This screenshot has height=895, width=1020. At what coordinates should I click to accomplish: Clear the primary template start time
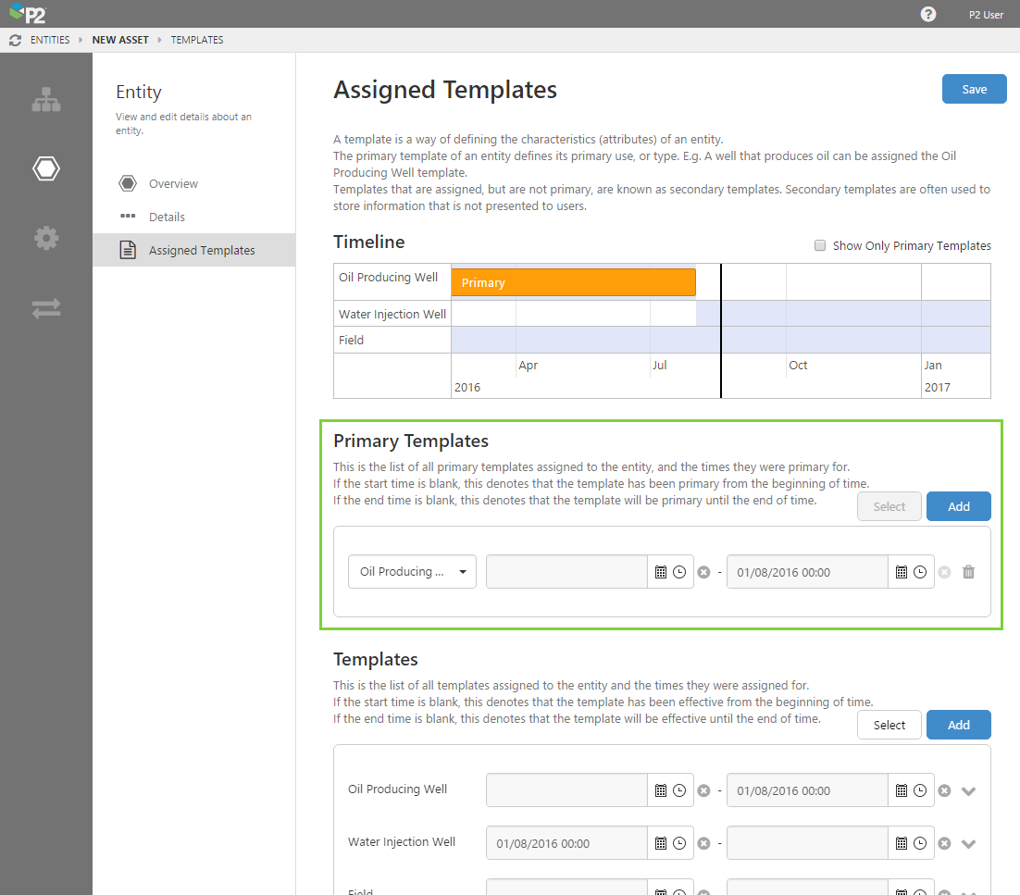point(703,572)
